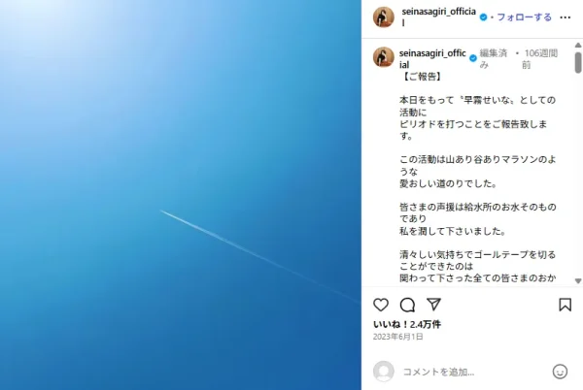Click the コメントを追加 comment field
583x390 pixels.
tap(472, 372)
